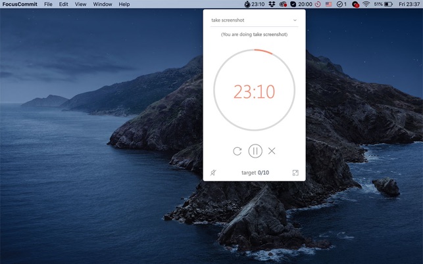Open the Window menu
Image resolution: width=423 pixels, height=264 pixels.
coord(103,5)
